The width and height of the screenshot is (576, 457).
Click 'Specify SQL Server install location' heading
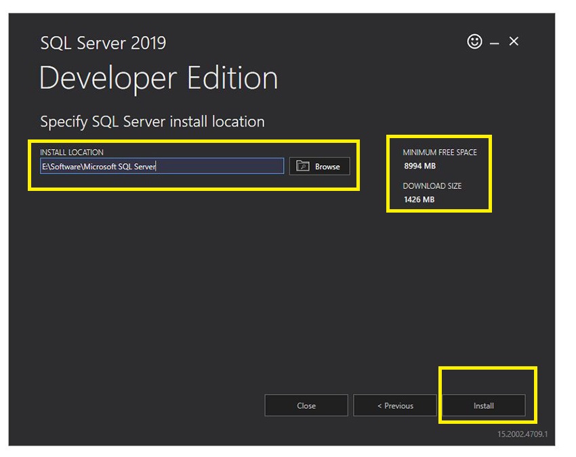tap(152, 121)
